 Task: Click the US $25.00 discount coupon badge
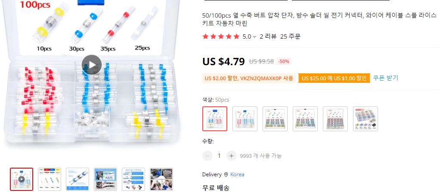pos(334,78)
